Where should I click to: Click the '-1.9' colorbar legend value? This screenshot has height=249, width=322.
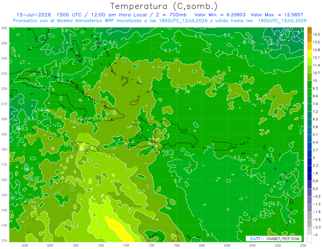[317, 212]
